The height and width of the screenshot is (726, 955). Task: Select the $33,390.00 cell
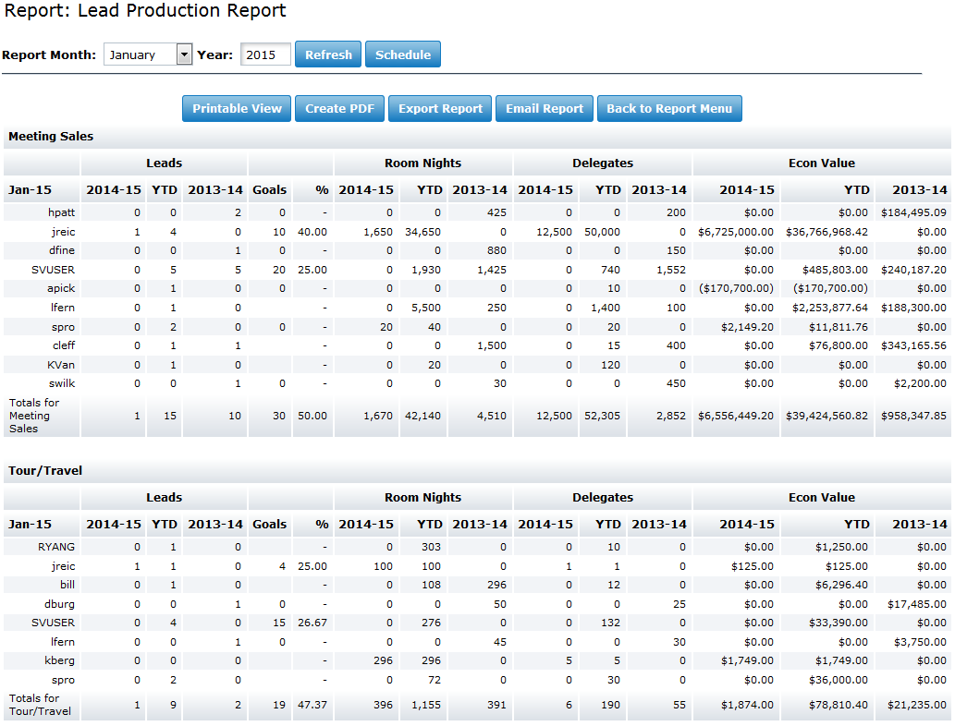tap(839, 623)
